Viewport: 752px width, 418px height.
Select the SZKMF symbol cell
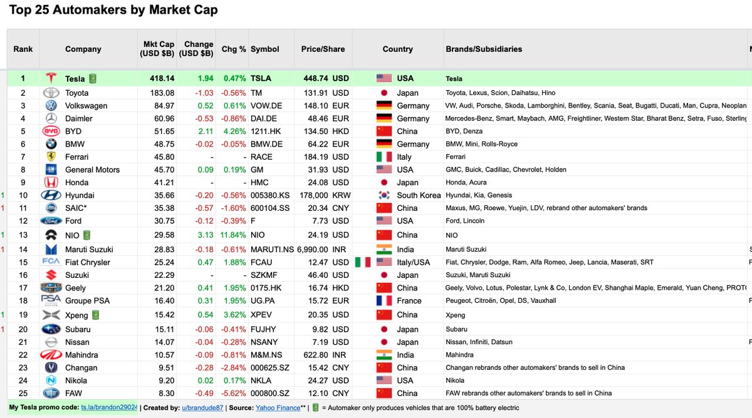pyautogui.click(x=272, y=275)
